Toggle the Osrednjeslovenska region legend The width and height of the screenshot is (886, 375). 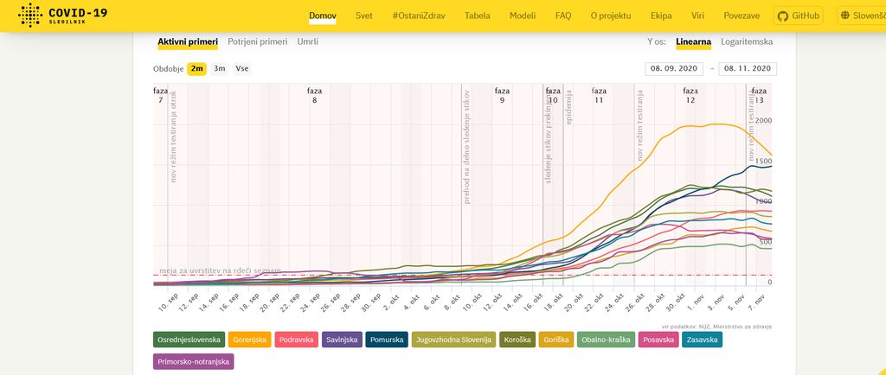[189, 340]
